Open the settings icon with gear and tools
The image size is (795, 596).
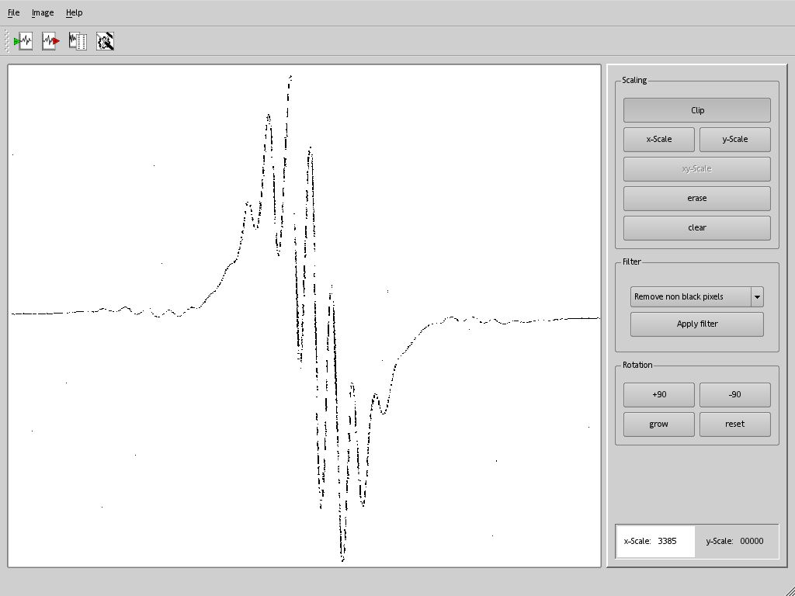click(x=106, y=41)
